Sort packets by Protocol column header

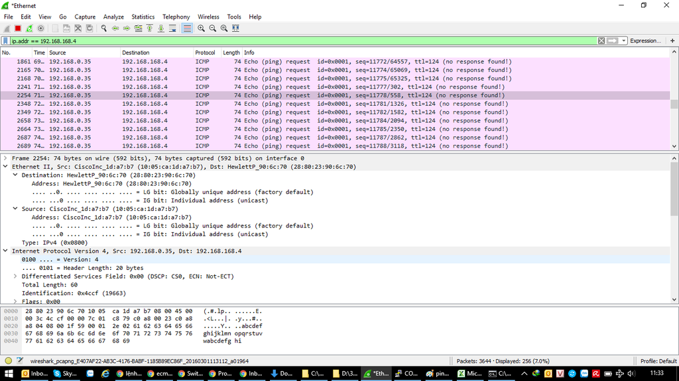point(205,52)
